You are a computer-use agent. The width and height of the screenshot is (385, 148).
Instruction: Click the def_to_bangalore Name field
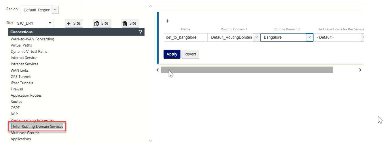tap(186, 37)
